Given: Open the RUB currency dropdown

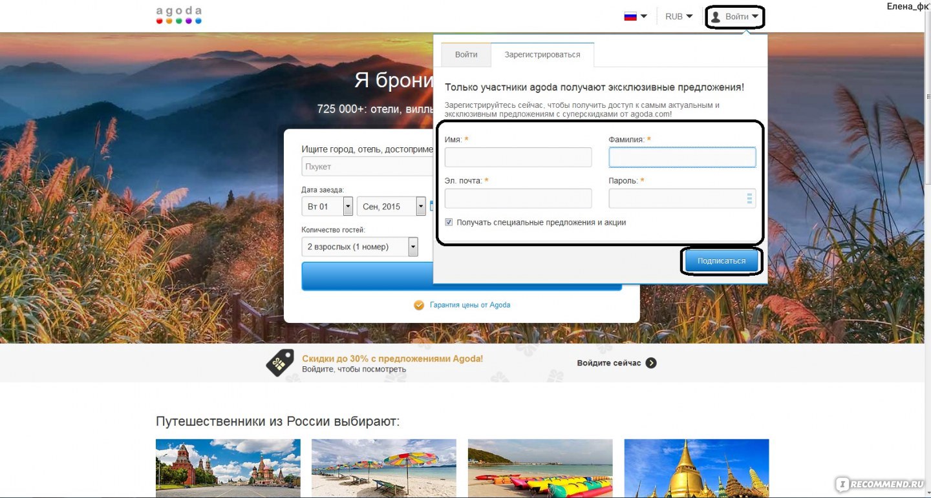Looking at the screenshot, I should (x=679, y=16).
